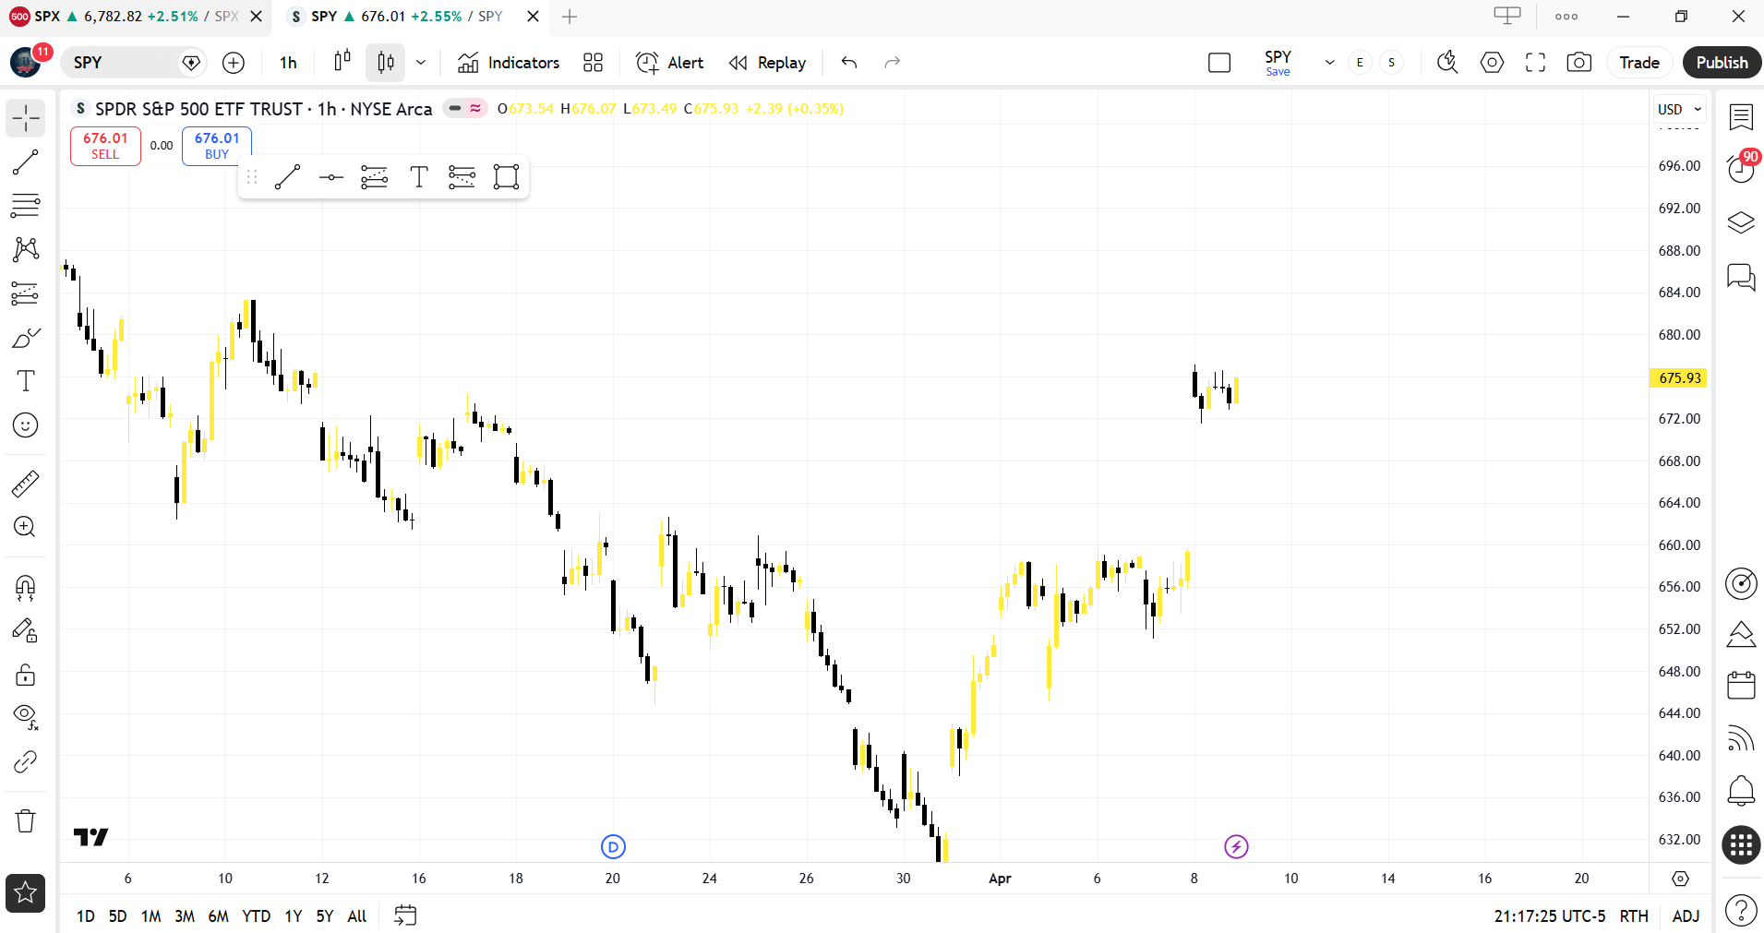Select the 1D time range
The image size is (1764, 933).
(x=86, y=916)
